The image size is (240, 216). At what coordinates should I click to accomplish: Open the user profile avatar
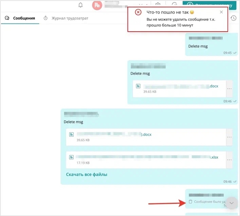97,5
